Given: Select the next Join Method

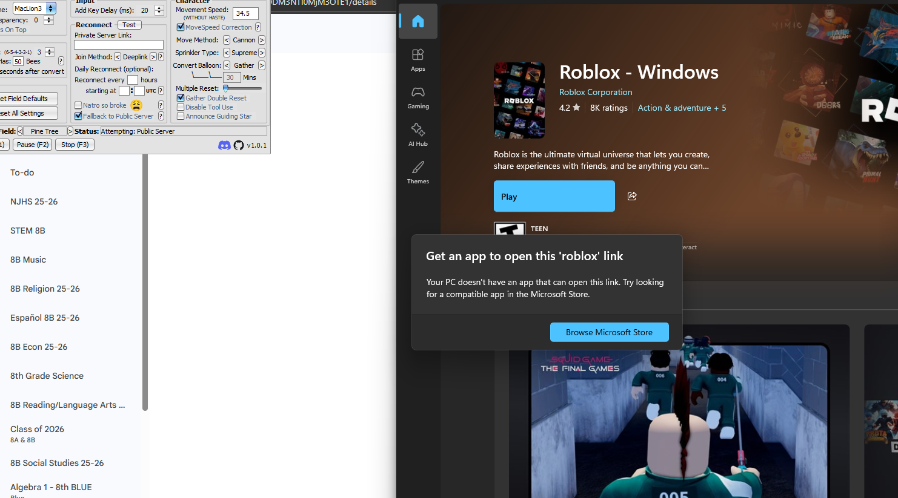Looking at the screenshot, I should [153, 57].
